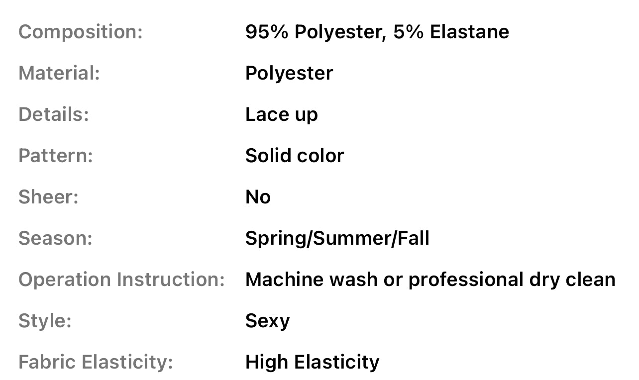Select the "Lace up" value
Screen dimensions: 639x380
point(282,115)
